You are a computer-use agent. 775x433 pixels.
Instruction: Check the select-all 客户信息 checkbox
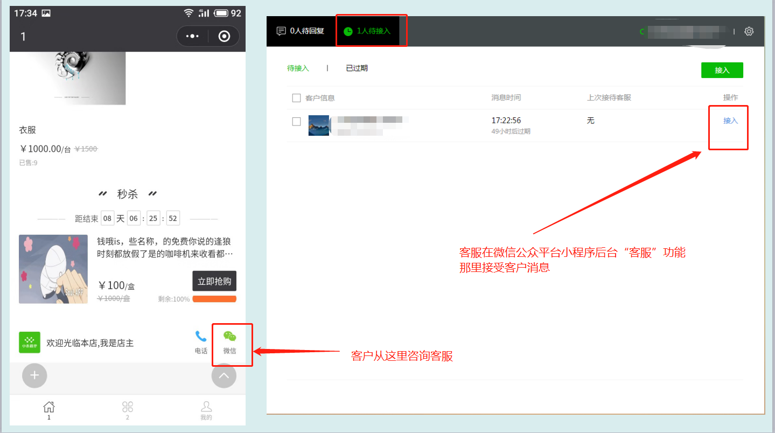pyautogui.click(x=296, y=98)
